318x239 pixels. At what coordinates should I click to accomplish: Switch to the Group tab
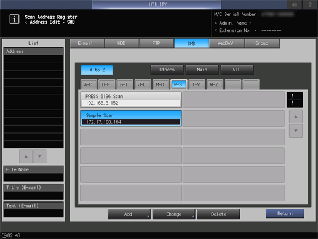tap(262, 43)
